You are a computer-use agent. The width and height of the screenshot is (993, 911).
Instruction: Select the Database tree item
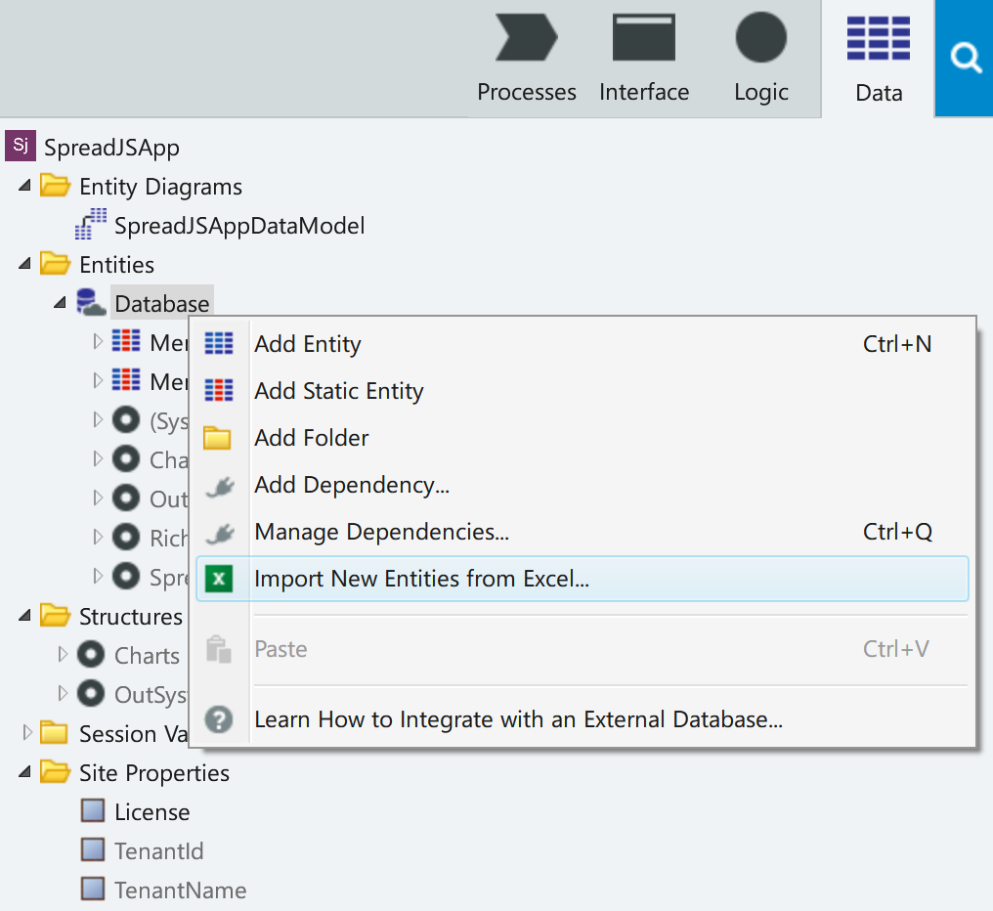[161, 303]
